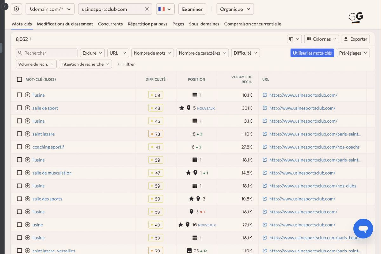This screenshot has height=254, width=381.
Task: Toggle the checkbox on the 'l'usine' first row
Action: (19, 95)
